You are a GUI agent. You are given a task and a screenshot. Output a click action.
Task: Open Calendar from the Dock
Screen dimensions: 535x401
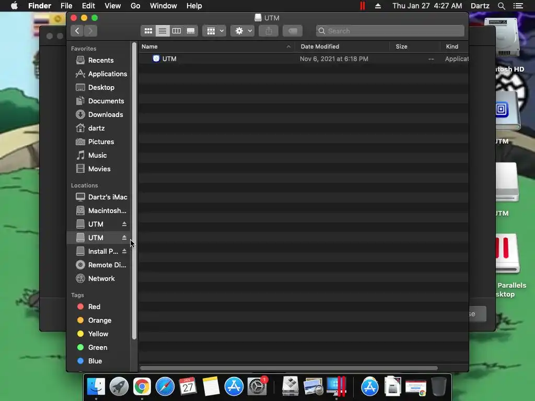(188, 386)
